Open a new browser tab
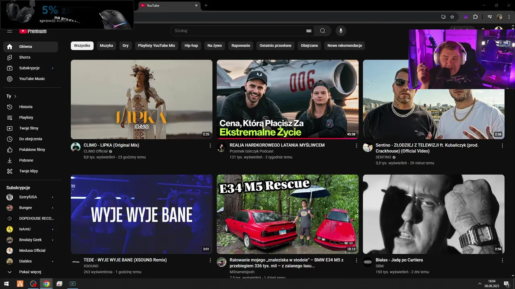Image resolution: width=515 pixels, height=289 pixels. (206, 5)
